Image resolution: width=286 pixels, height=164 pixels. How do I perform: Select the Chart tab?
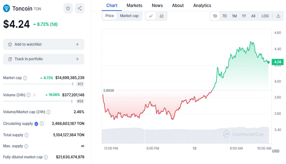coord(112,5)
